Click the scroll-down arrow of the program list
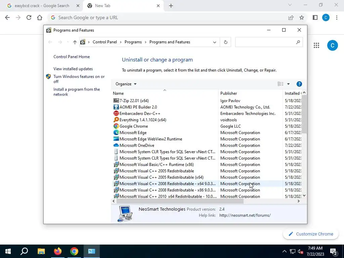344x258 pixels. tap(304, 196)
